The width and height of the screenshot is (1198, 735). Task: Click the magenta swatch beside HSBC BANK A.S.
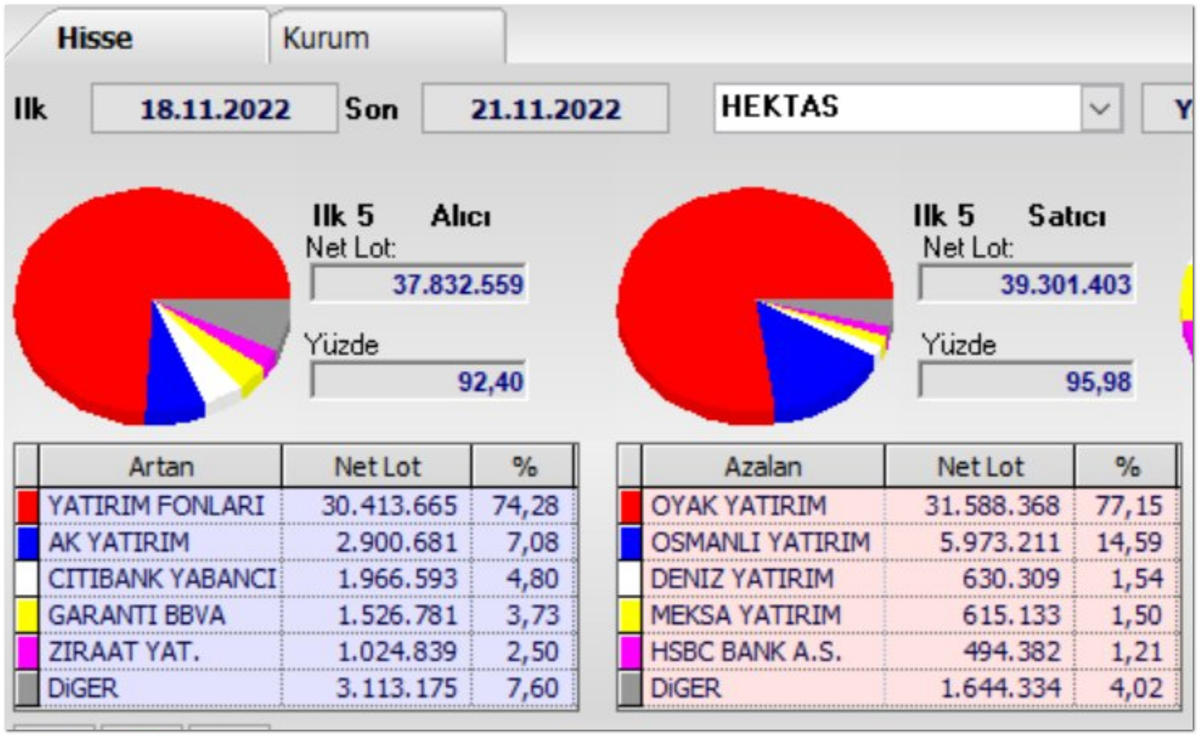point(630,652)
